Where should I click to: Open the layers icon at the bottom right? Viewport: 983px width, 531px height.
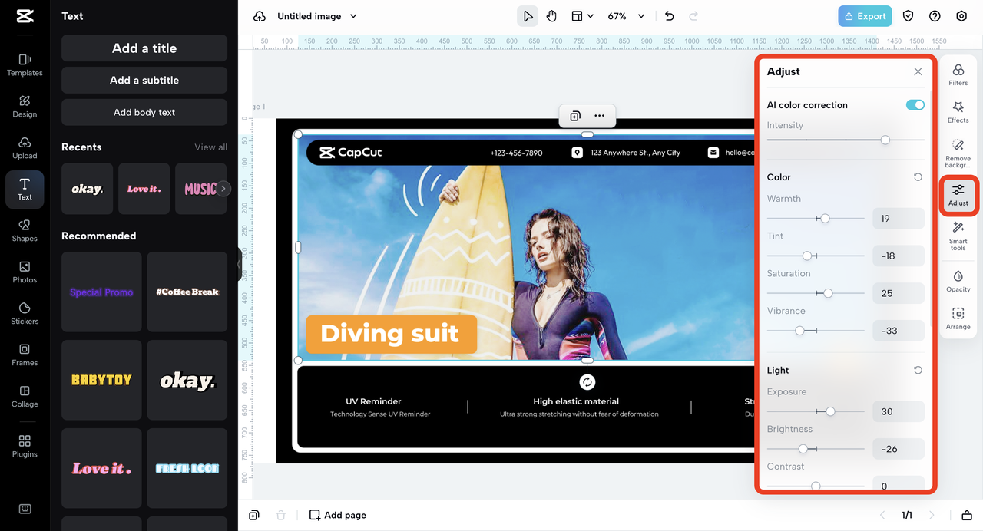coord(967,515)
